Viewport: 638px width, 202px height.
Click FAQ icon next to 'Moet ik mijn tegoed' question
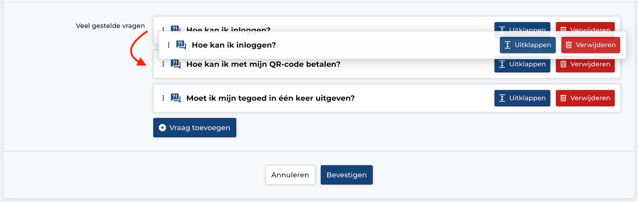click(x=176, y=98)
